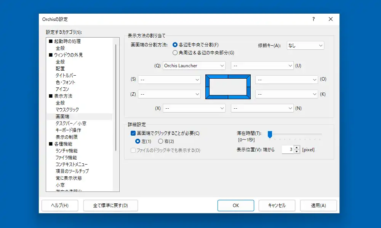Click the 適用(A) button

[x=318, y=206]
